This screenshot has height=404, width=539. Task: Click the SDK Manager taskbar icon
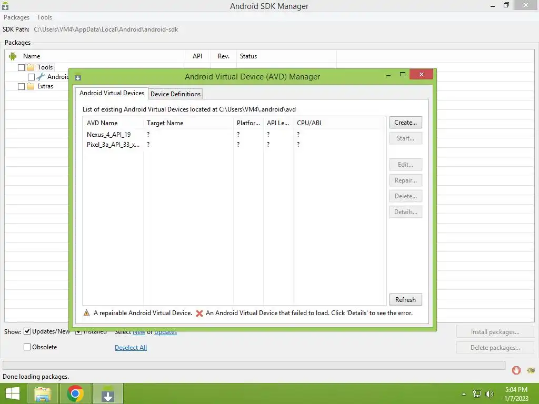click(108, 393)
